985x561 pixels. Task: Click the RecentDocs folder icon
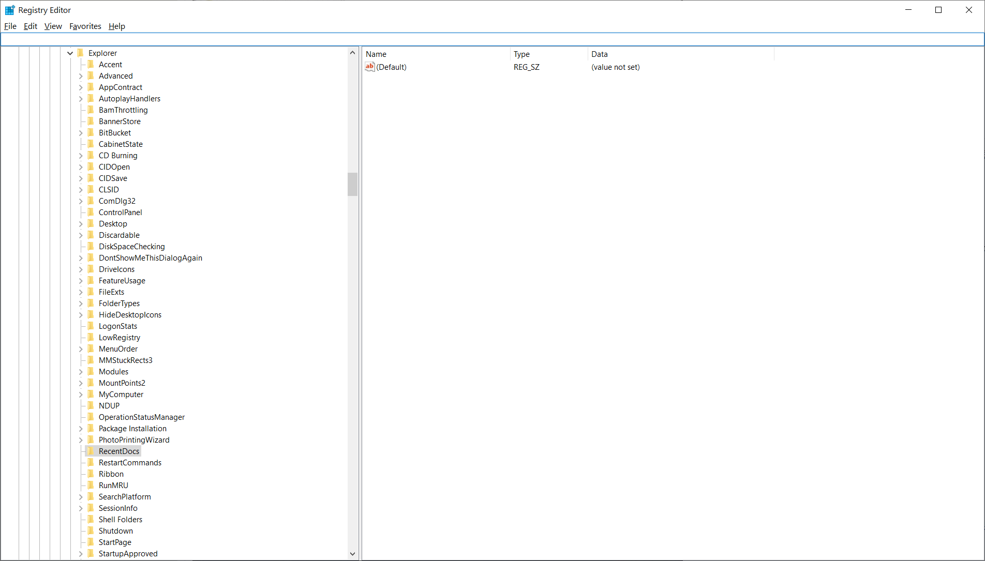[91, 451]
